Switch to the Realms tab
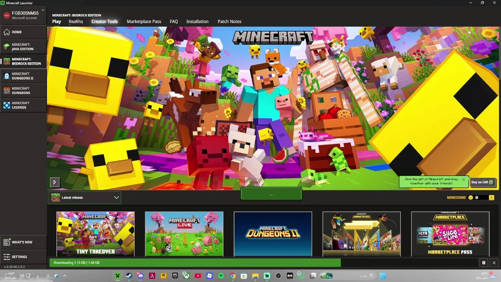Image resolution: width=501 pixels, height=282 pixels. tap(76, 22)
